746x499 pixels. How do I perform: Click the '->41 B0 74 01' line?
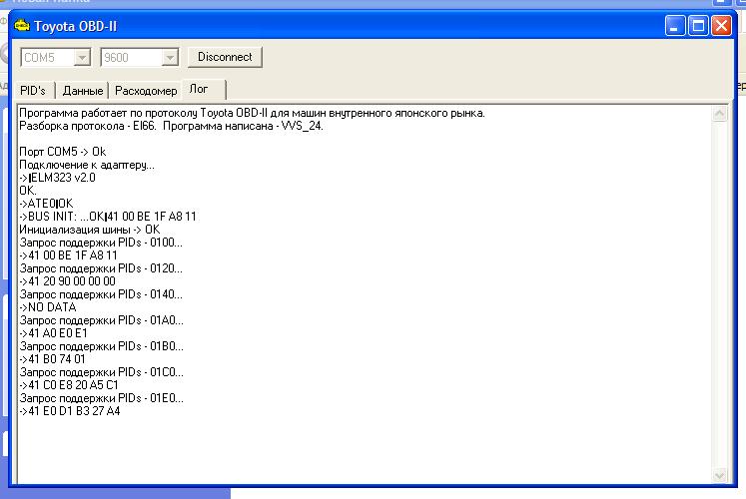click(52, 359)
